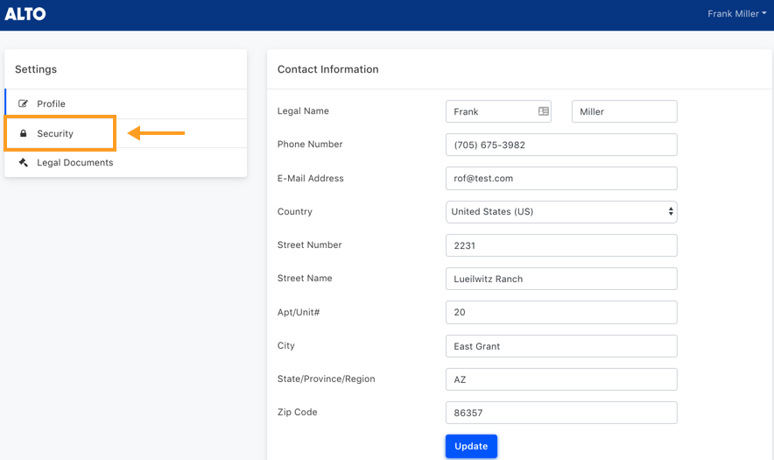Click the last name field containing Miller
Image resolution: width=774 pixels, height=460 pixels.
[624, 111]
